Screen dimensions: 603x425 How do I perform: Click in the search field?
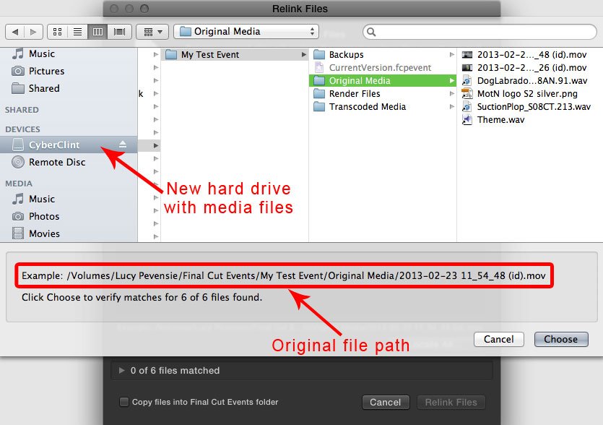point(480,32)
